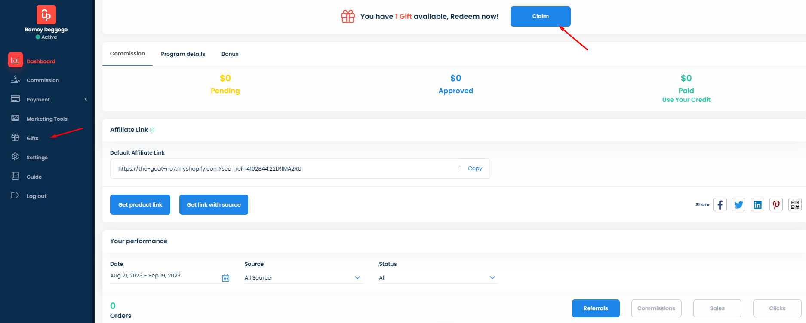Share affiliate link on Twitter
The width and height of the screenshot is (806, 323).
[738, 205]
